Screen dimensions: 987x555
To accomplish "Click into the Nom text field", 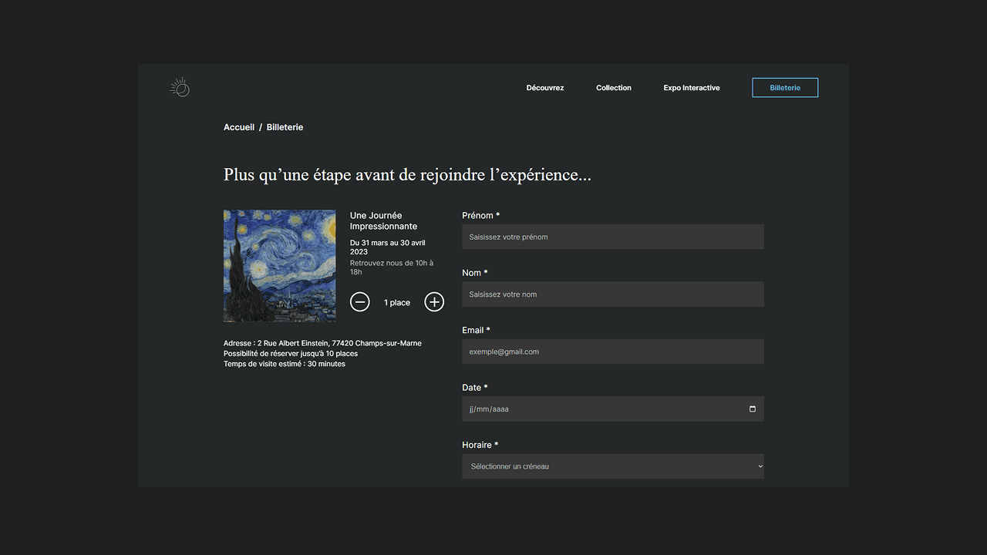I will (x=612, y=294).
